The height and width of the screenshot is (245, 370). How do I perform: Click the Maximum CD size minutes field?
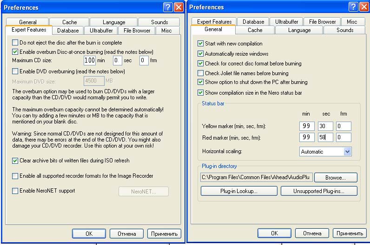click(x=89, y=61)
